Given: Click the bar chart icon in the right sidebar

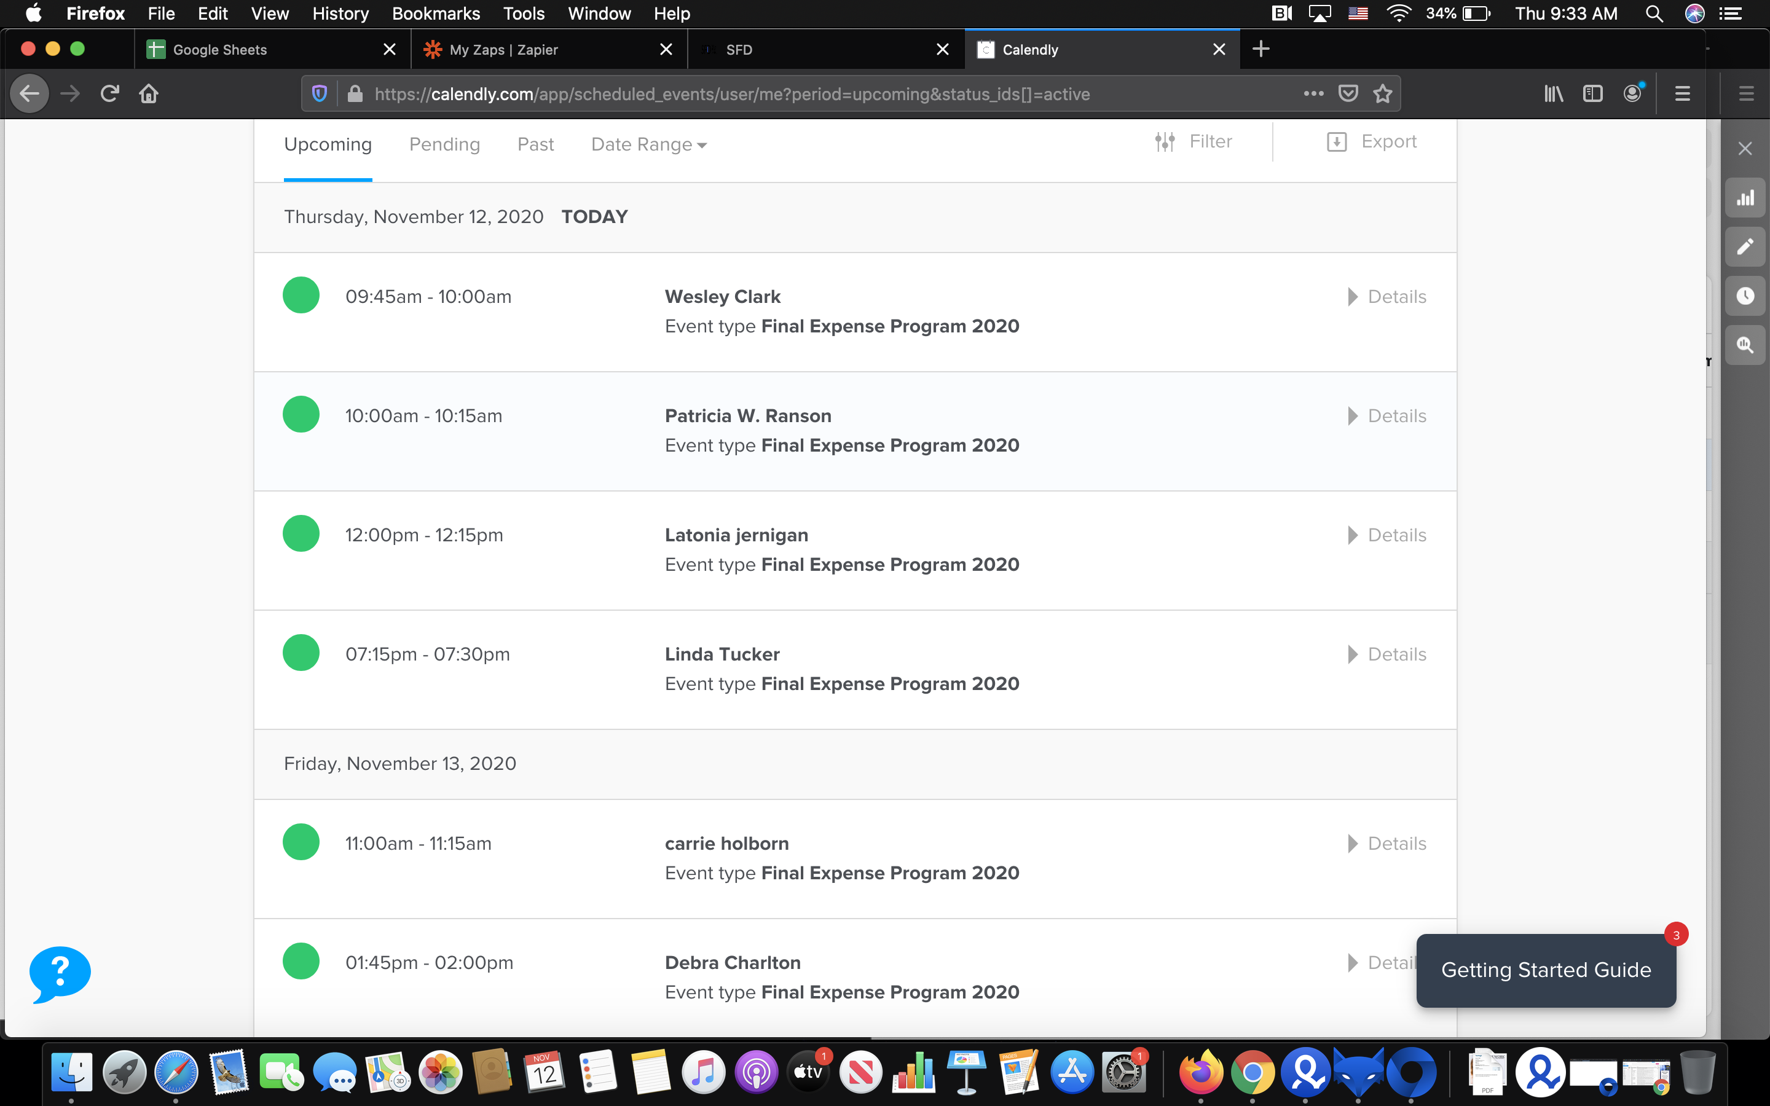Looking at the screenshot, I should tap(1745, 198).
